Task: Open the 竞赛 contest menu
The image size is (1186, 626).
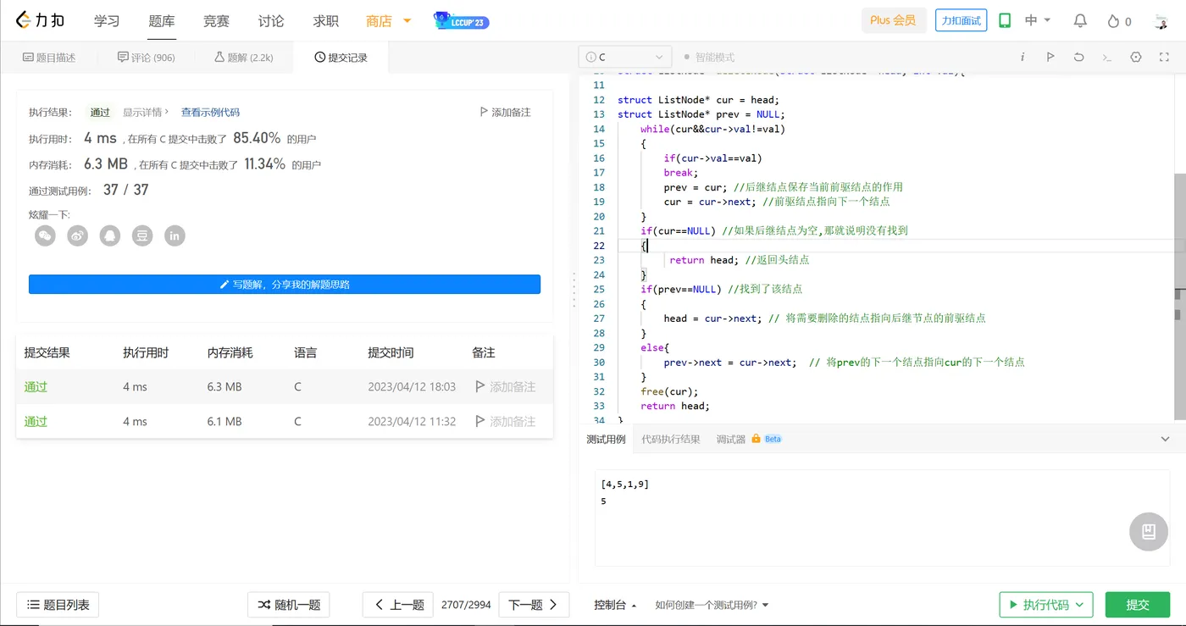Action: 216,21
